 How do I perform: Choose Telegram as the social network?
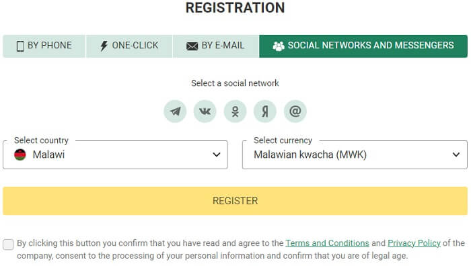(175, 112)
